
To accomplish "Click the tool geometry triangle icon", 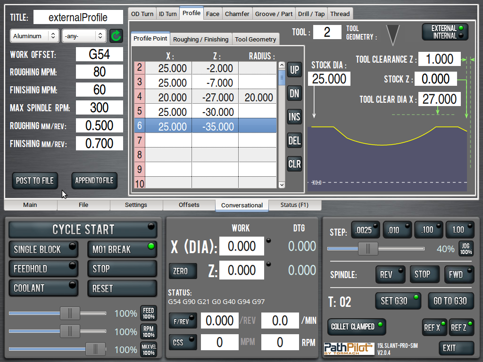I will pyautogui.click(x=393, y=35).
